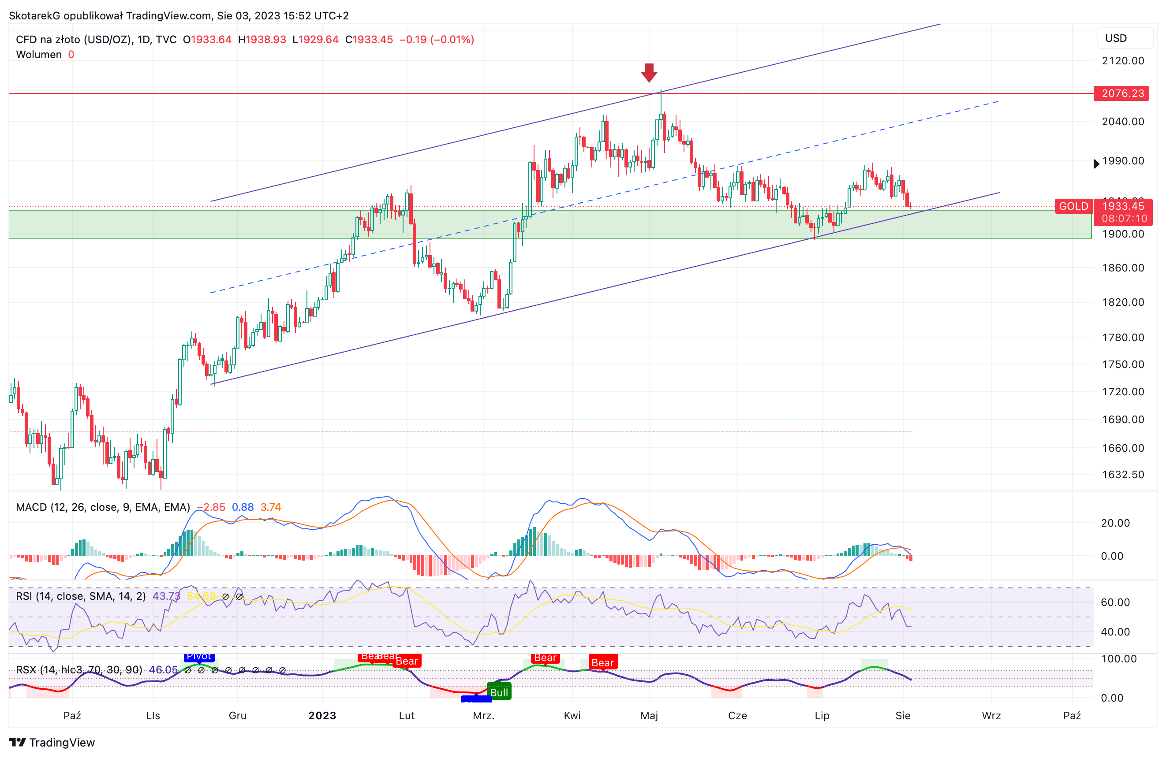Click the Gru label on time axis

tap(238, 715)
